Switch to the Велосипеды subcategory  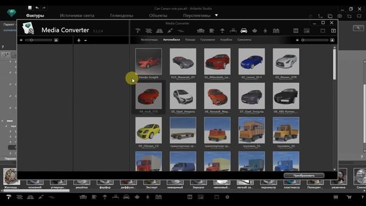(149, 39)
